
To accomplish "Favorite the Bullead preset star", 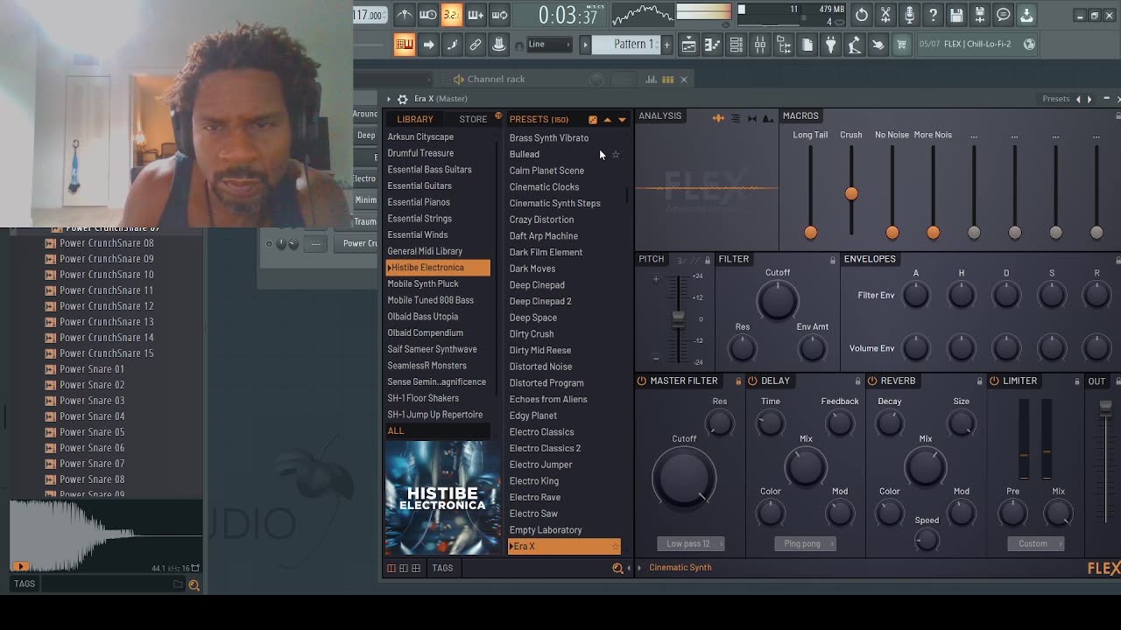I will pos(616,155).
